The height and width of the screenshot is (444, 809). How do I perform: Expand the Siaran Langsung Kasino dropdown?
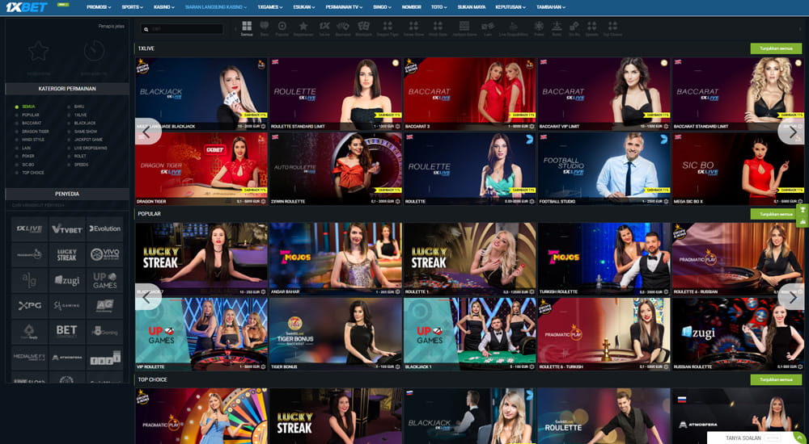pyautogui.click(x=216, y=7)
